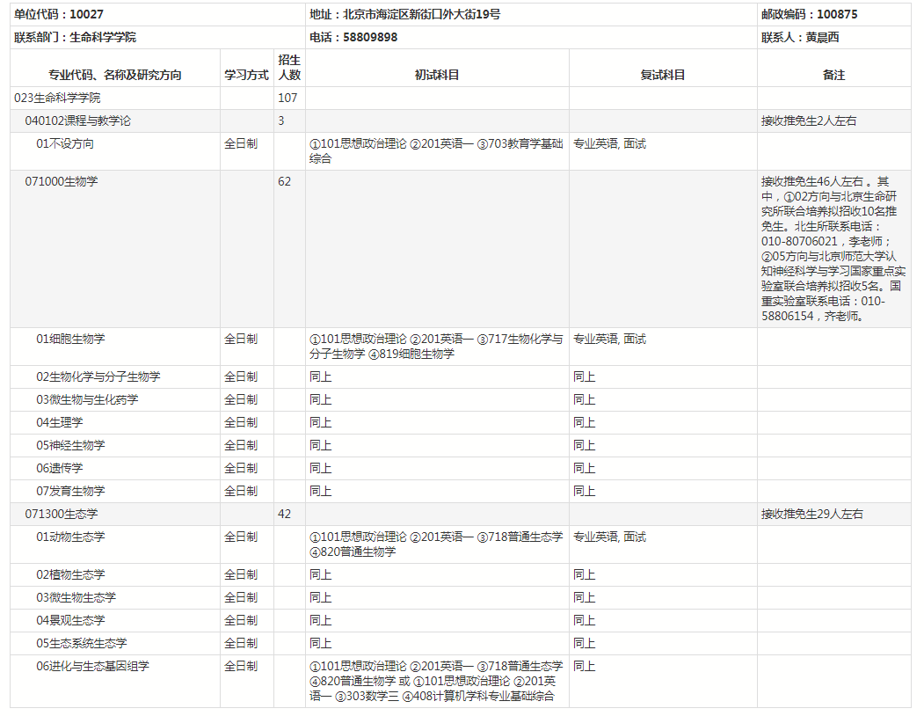Select the 071000生物学 major row
924x716 pixels.
(62, 182)
